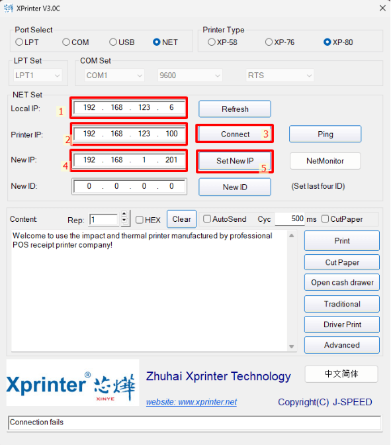Click content scrollbar down arrow
This screenshot has height=445, width=391.
tap(292, 346)
